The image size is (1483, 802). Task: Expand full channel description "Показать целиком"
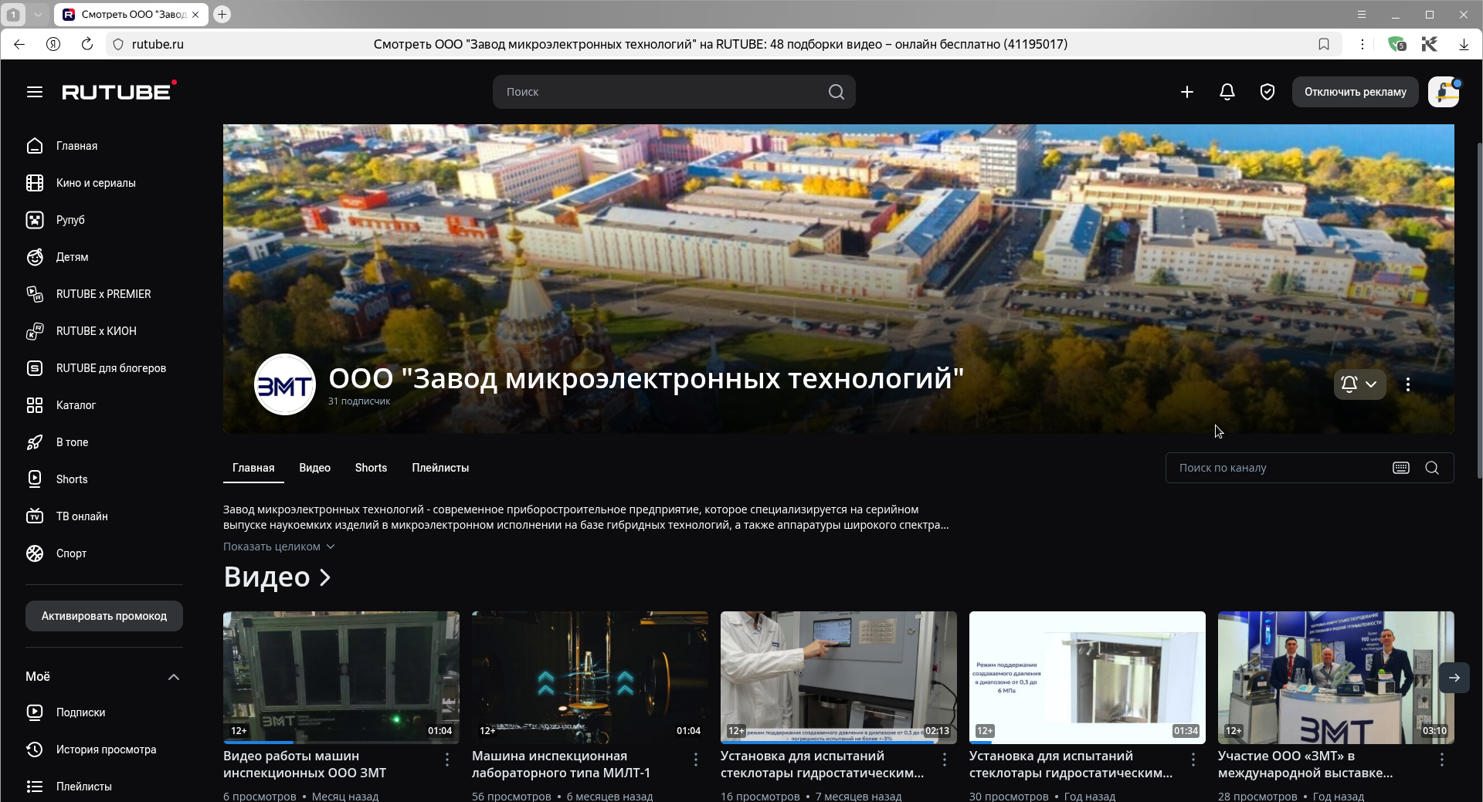pos(279,547)
